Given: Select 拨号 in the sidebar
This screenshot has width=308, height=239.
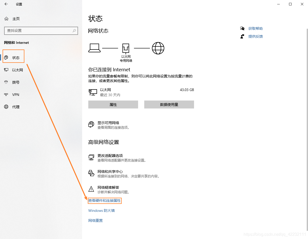Looking at the screenshot, I should coord(16,82).
